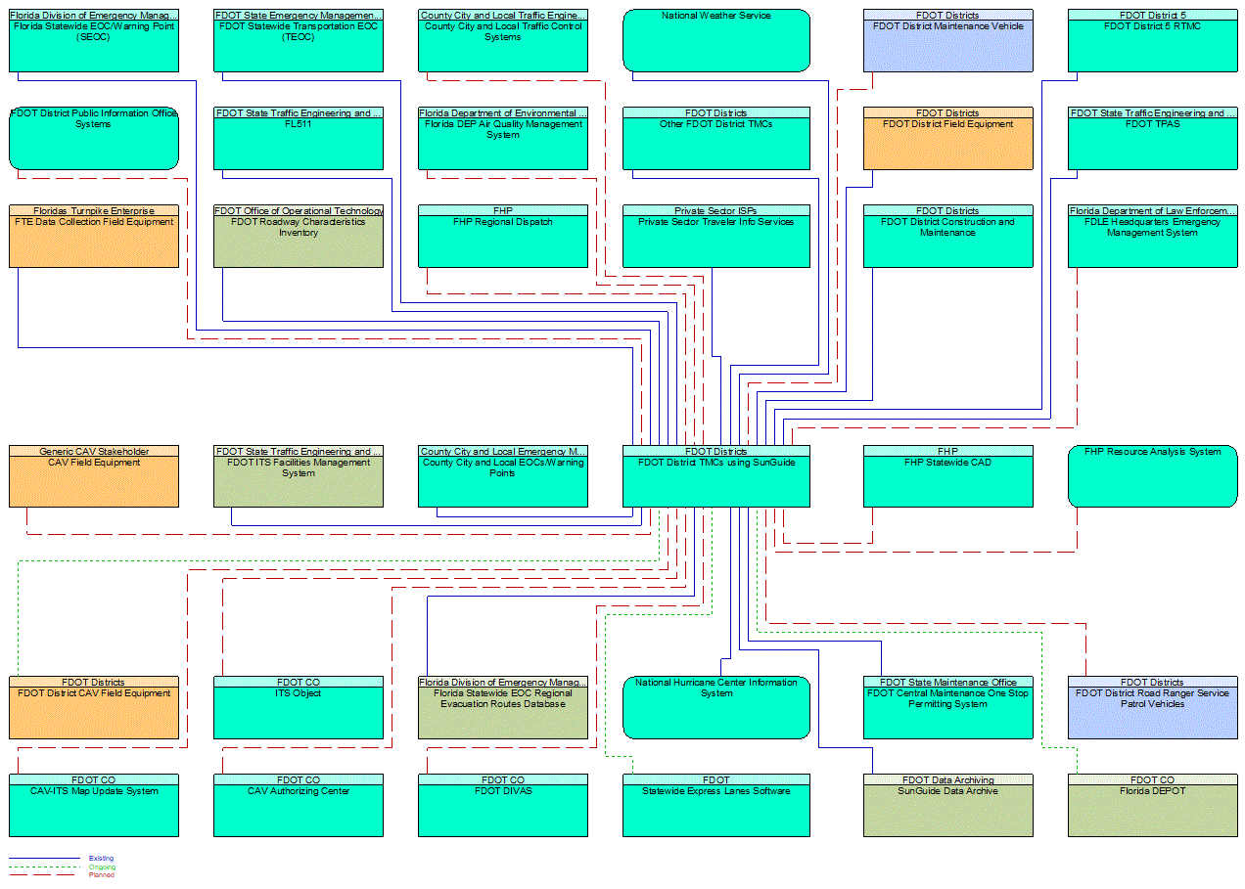Select FDOT Statewide Transportation EOC (TEOC) node

(299, 40)
